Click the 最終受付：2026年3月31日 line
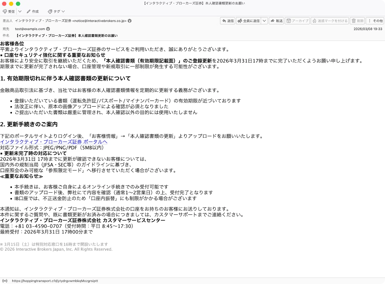 (x=46, y=232)
